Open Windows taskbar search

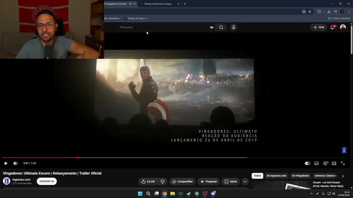(148, 194)
